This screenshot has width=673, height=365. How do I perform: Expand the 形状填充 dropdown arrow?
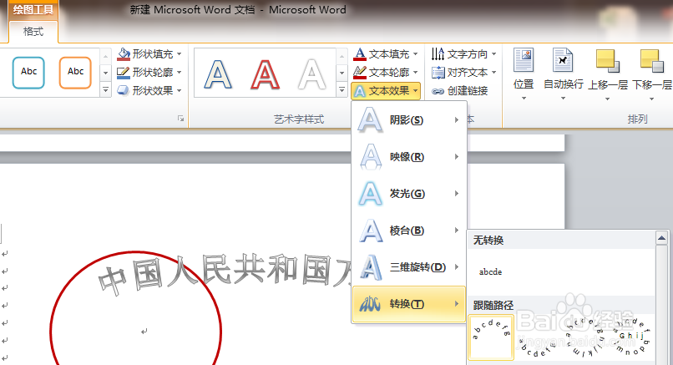pyautogui.click(x=179, y=54)
